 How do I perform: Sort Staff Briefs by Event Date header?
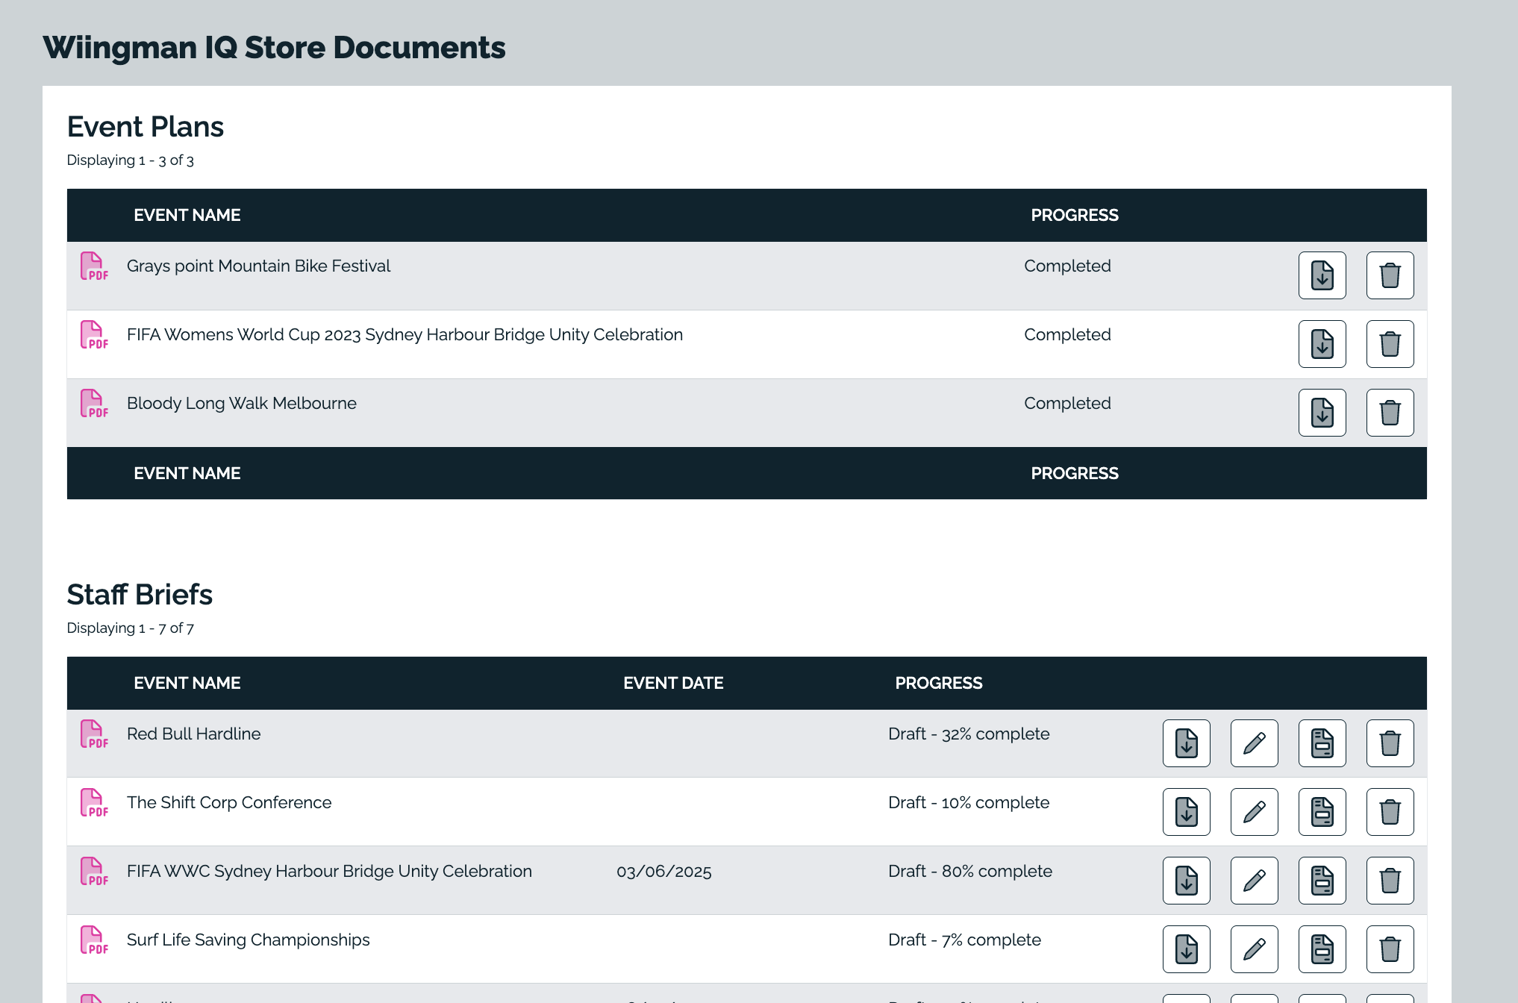(x=672, y=683)
